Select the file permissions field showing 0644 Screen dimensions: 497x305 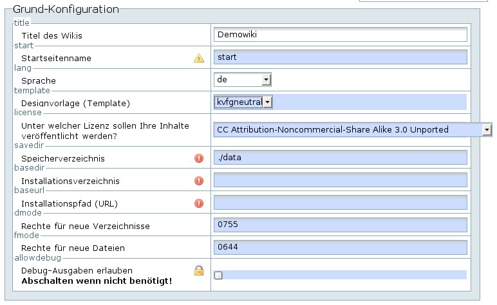point(340,248)
